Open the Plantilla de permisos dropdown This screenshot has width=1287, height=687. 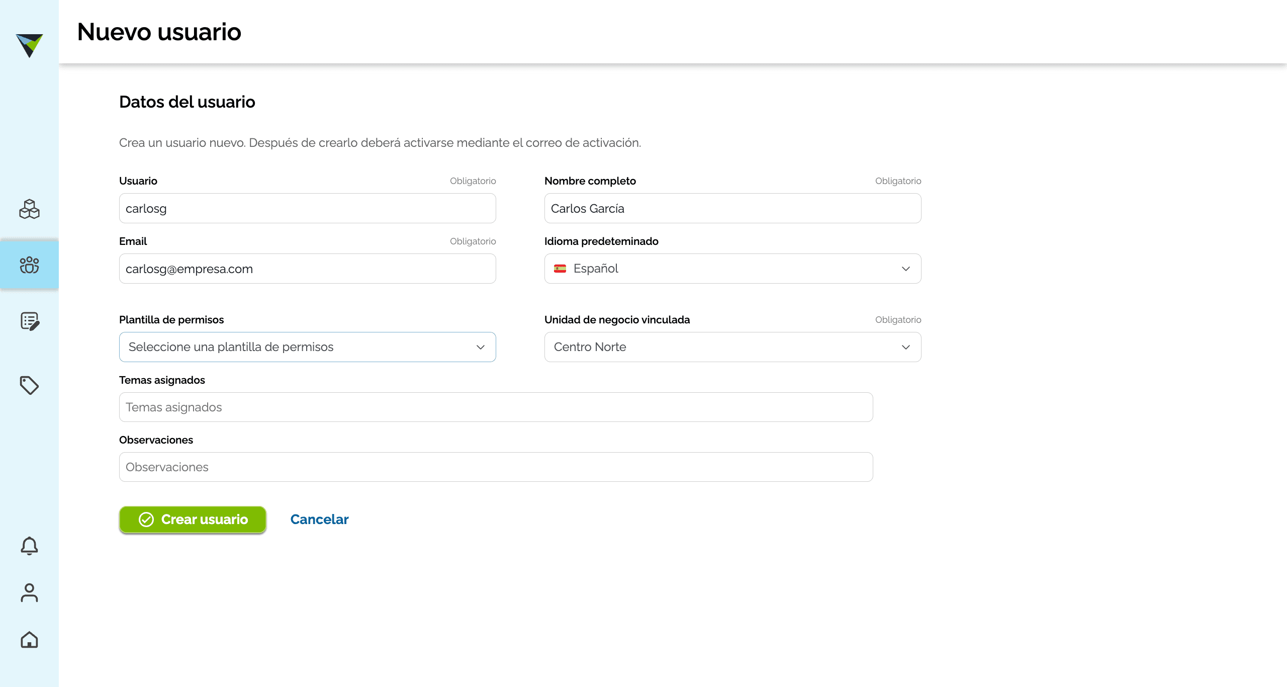coord(307,347)
